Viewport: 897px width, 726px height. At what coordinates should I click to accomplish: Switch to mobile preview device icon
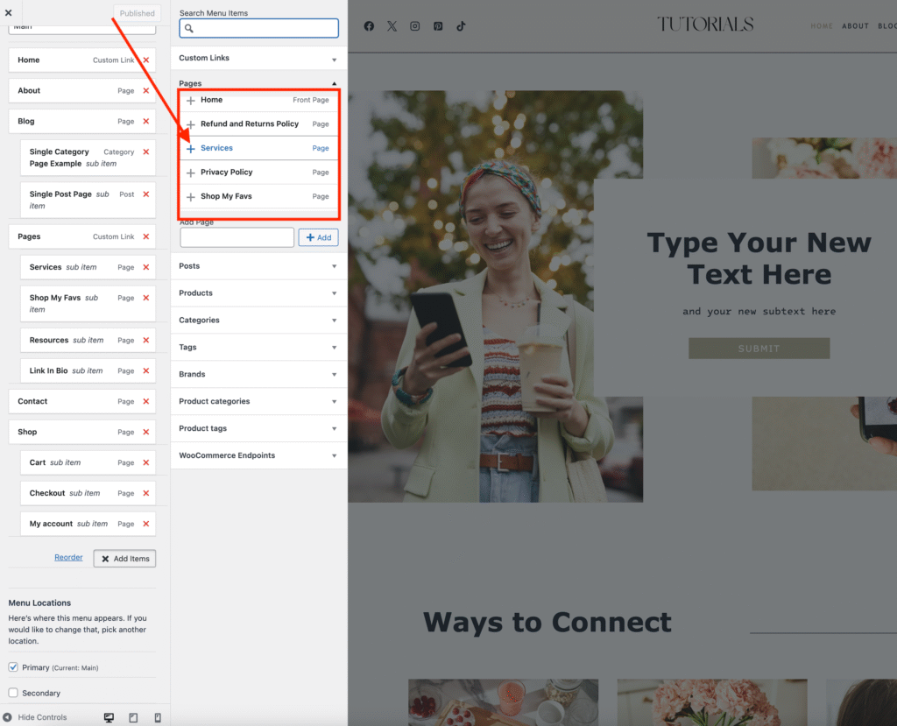(158, 717)
